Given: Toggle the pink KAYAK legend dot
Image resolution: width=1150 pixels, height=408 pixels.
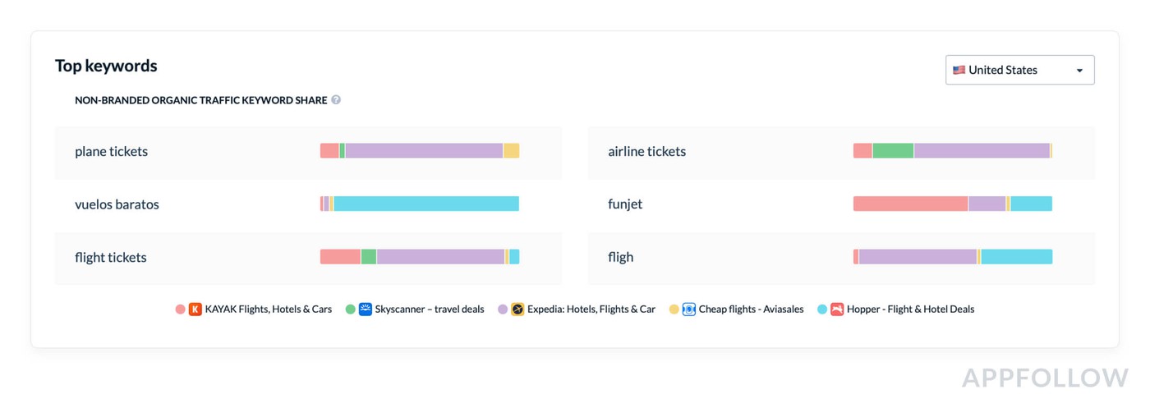Looking at the screenshot, I should click(x=180, y=309).
